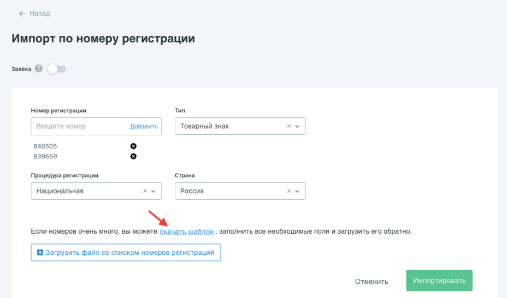Focus the Введите номер input field
This screenshot has height=298, width=507.
point(79,126)
